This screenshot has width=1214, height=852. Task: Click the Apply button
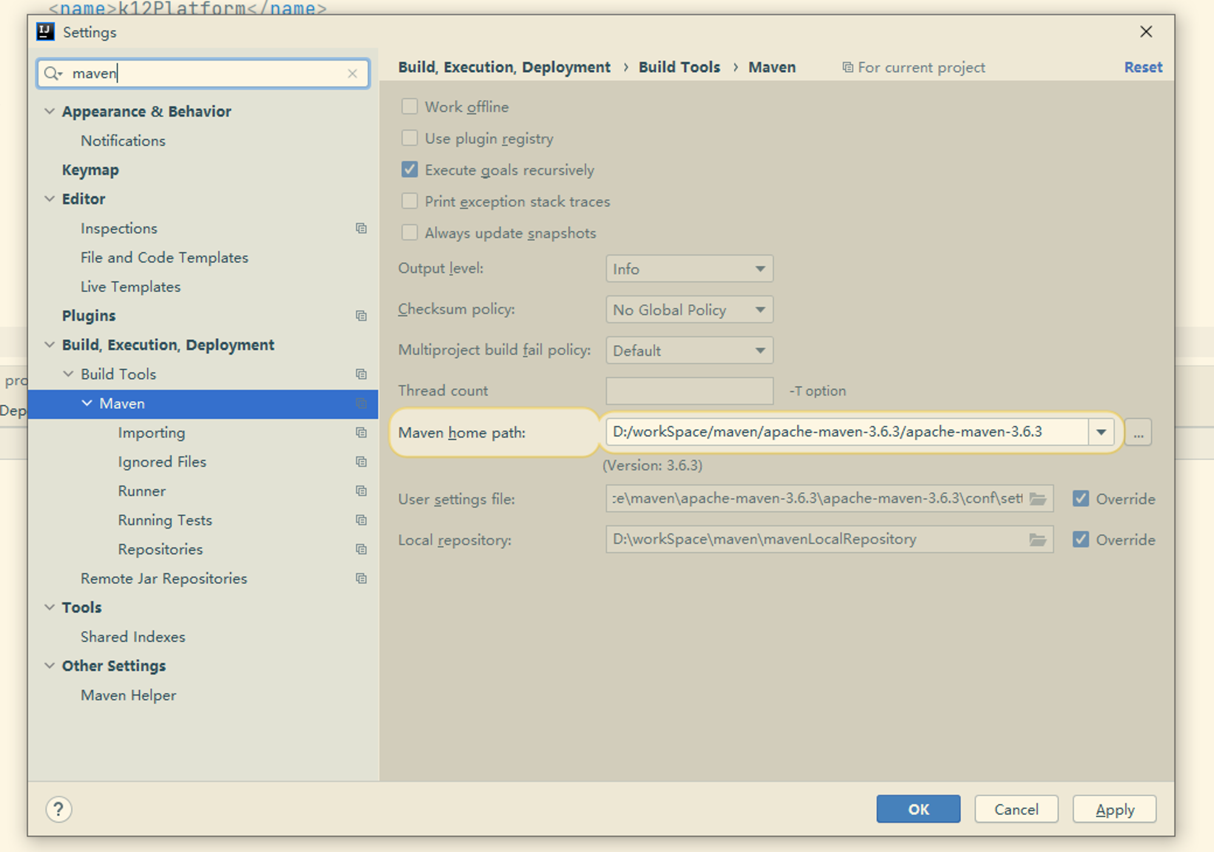tap(1114, 809)
